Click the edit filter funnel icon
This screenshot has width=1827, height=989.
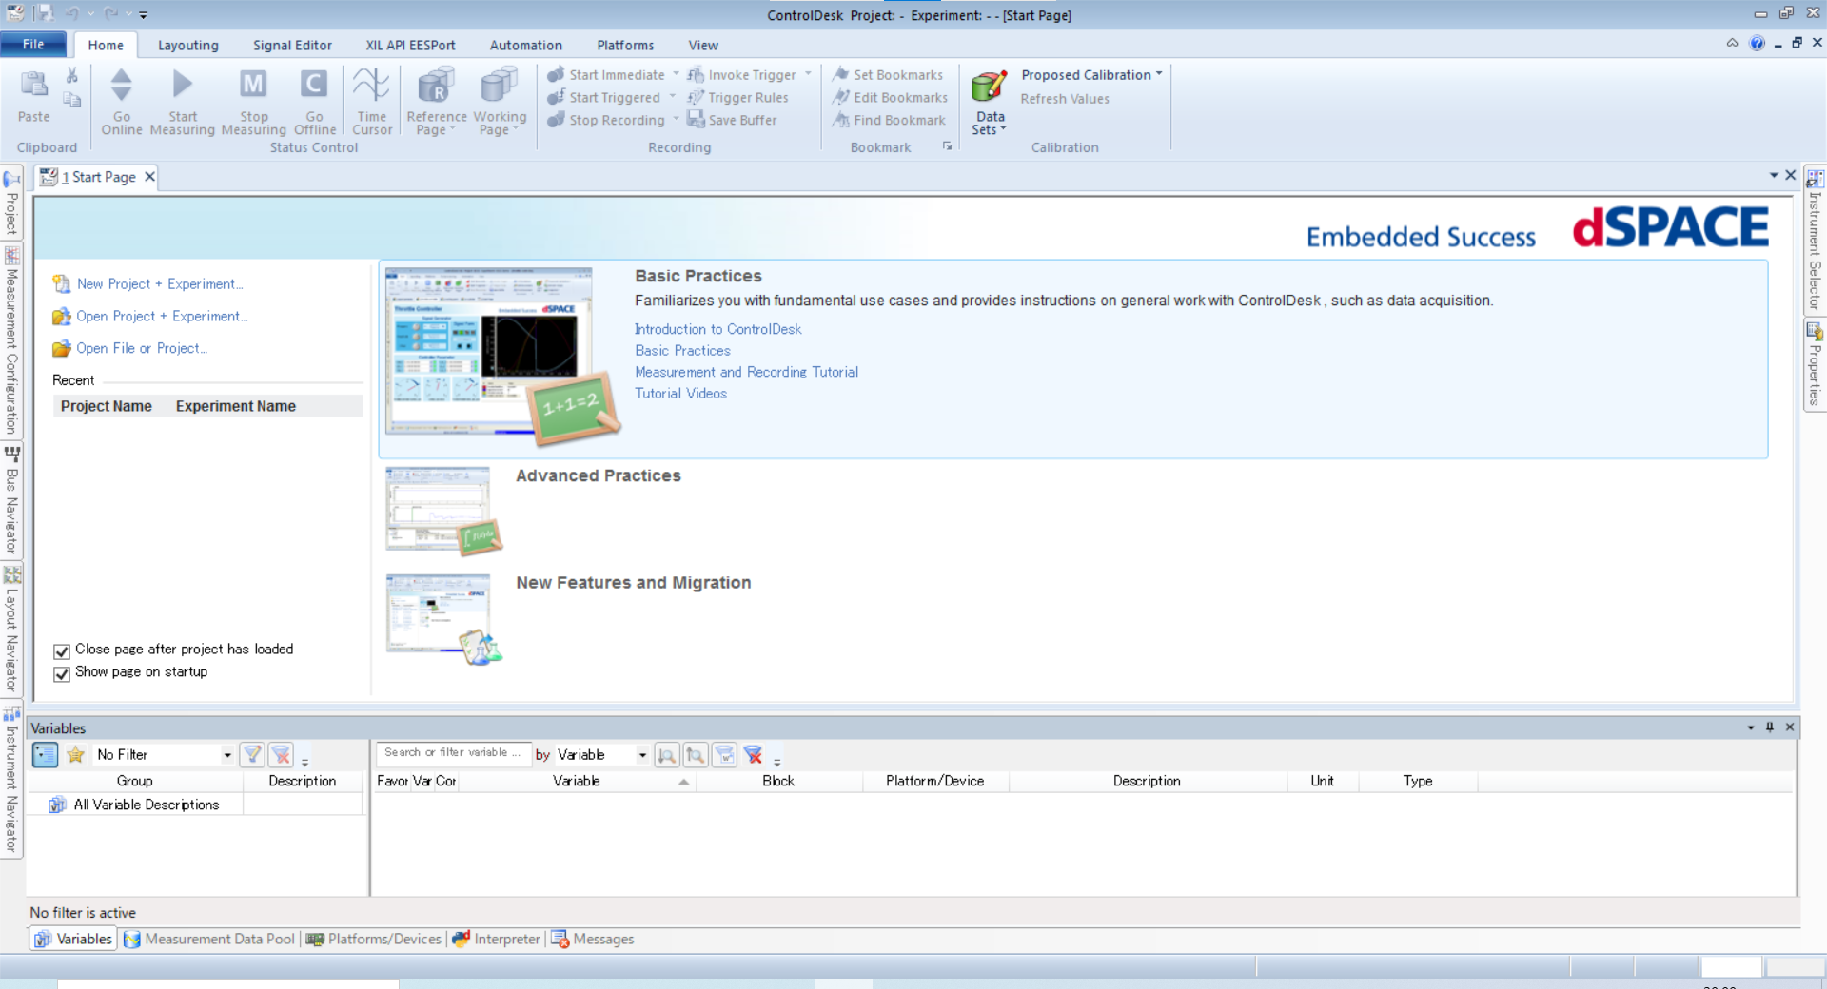click(x=252, y=754)
